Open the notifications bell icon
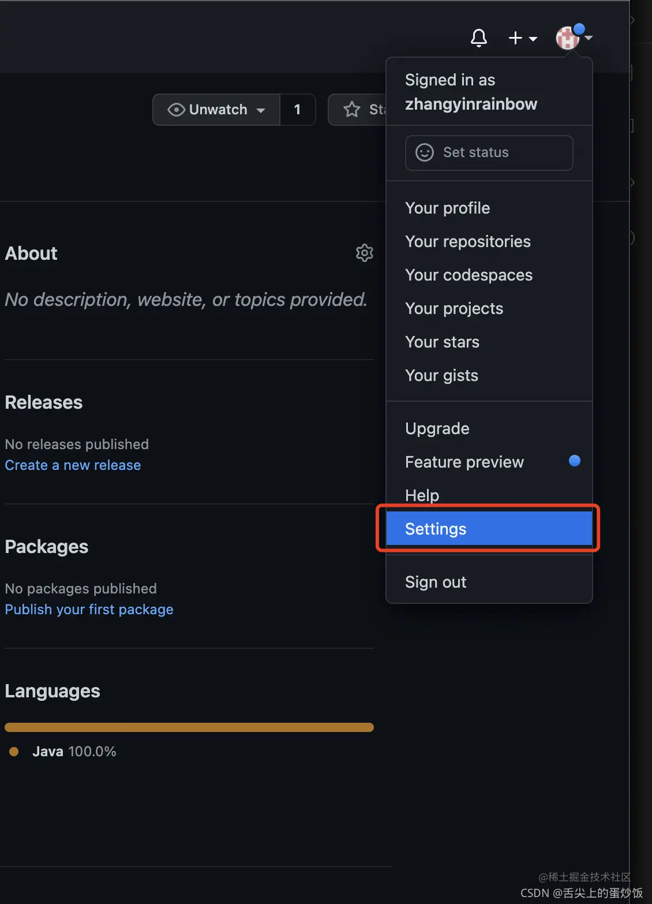The width and height of the screenshot is (652, 904). click(x=479, y=38)
